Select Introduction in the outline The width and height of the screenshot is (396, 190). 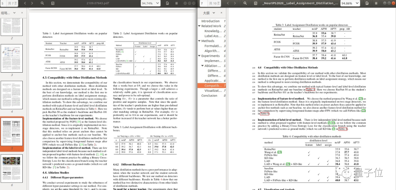tap(210, 21)
